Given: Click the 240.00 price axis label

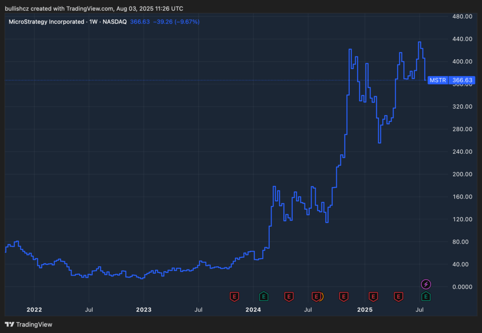Looking at the screenshot, I should pyautogui.click(x=462, y=151).
